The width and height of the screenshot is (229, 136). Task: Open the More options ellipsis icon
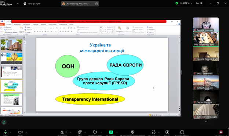(182, 132)
